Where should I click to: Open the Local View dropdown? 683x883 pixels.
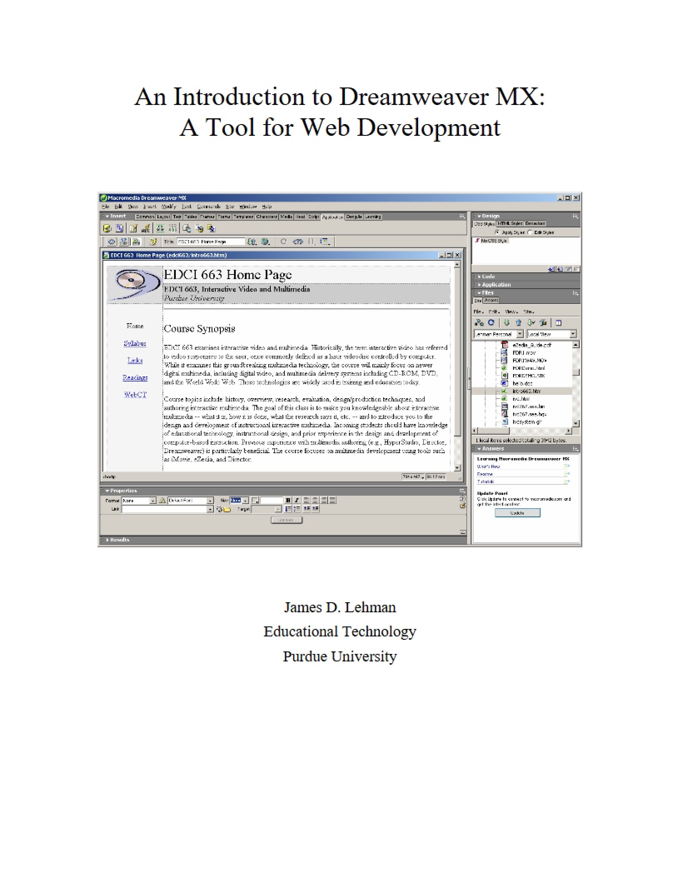coord(552,334)
